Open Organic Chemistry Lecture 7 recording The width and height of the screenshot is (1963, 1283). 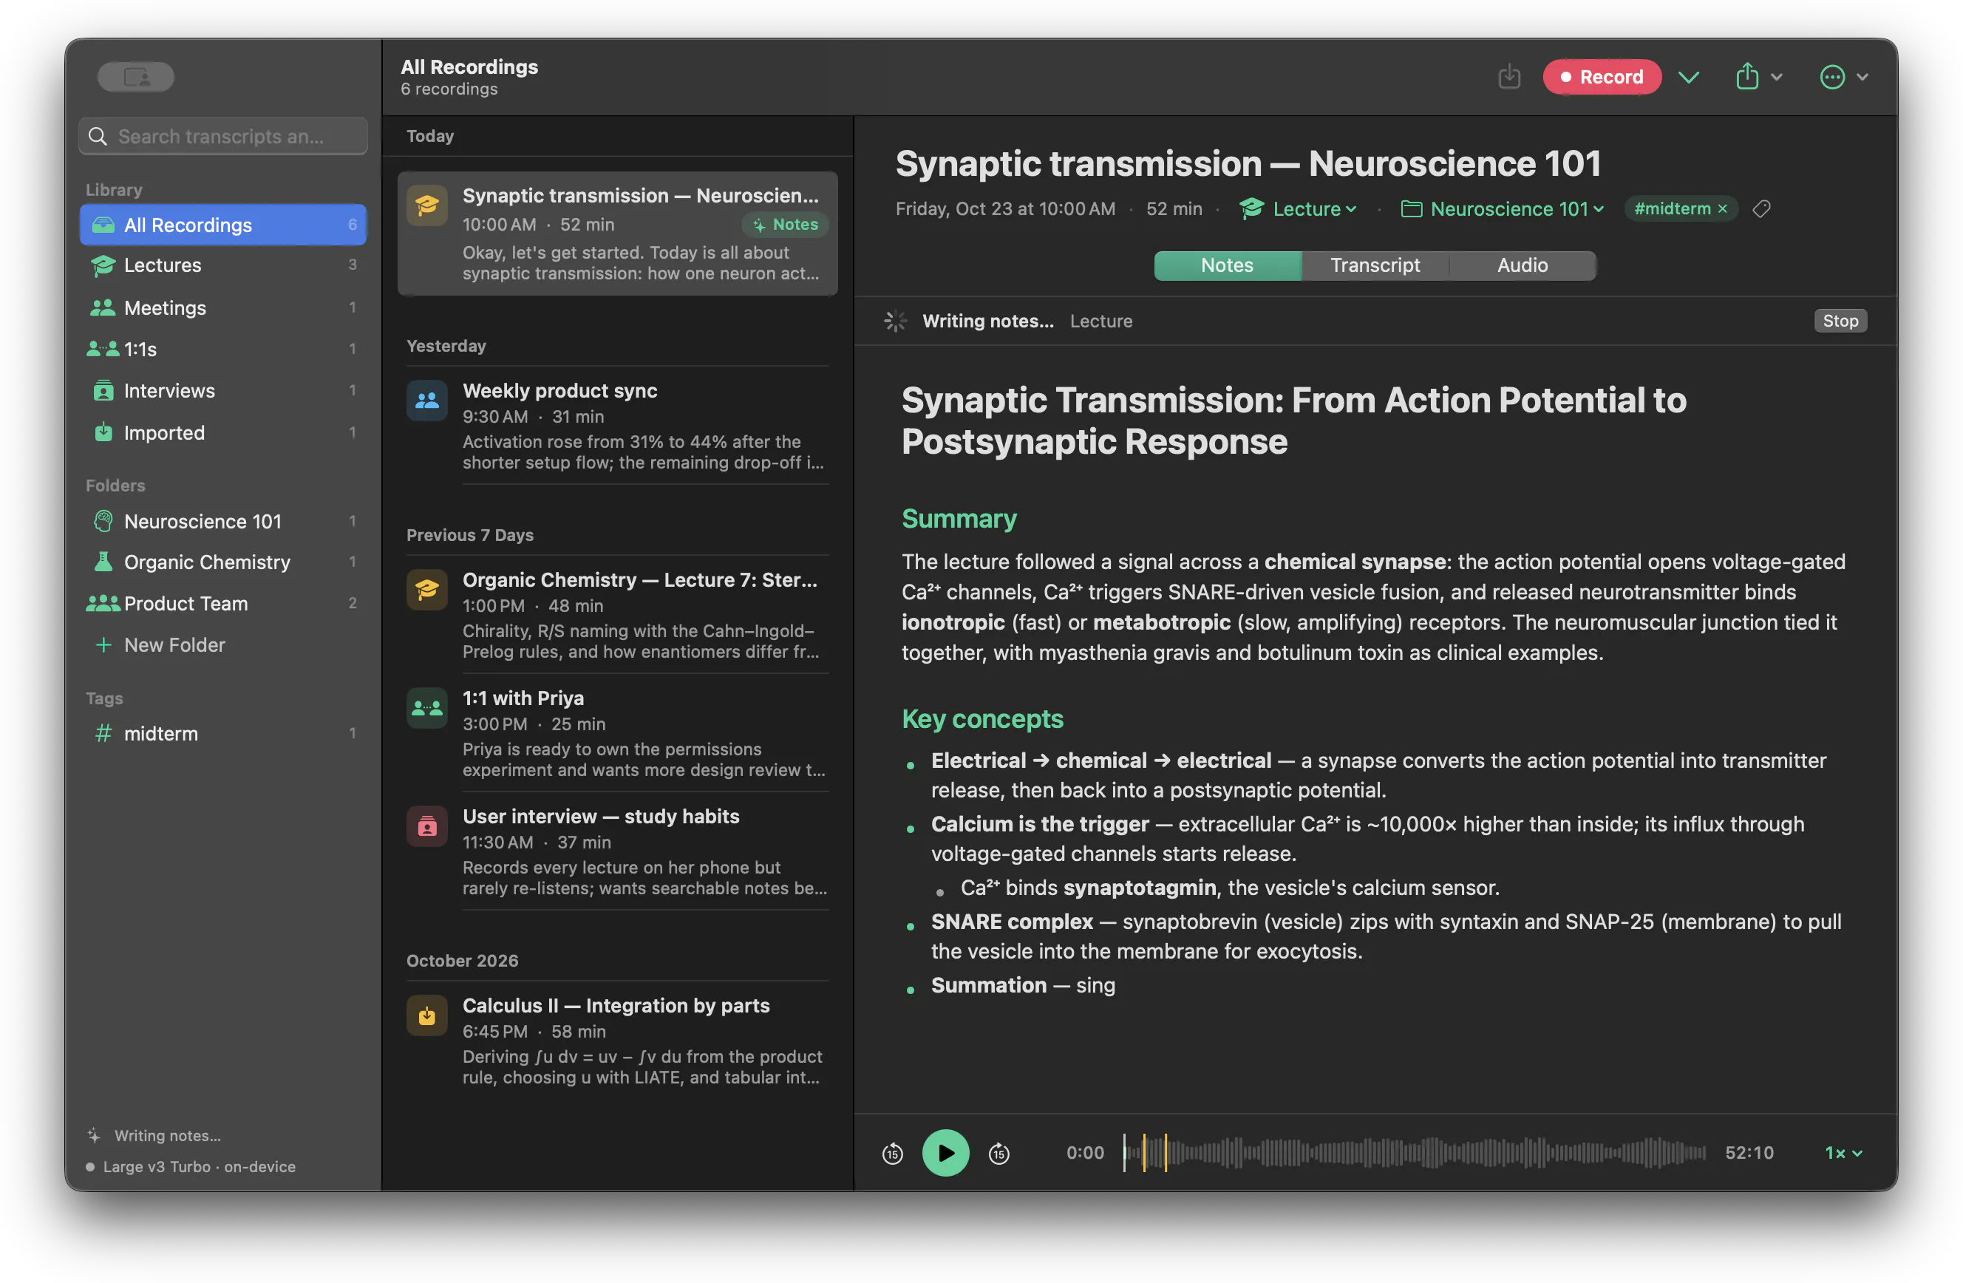click(618, 614)
